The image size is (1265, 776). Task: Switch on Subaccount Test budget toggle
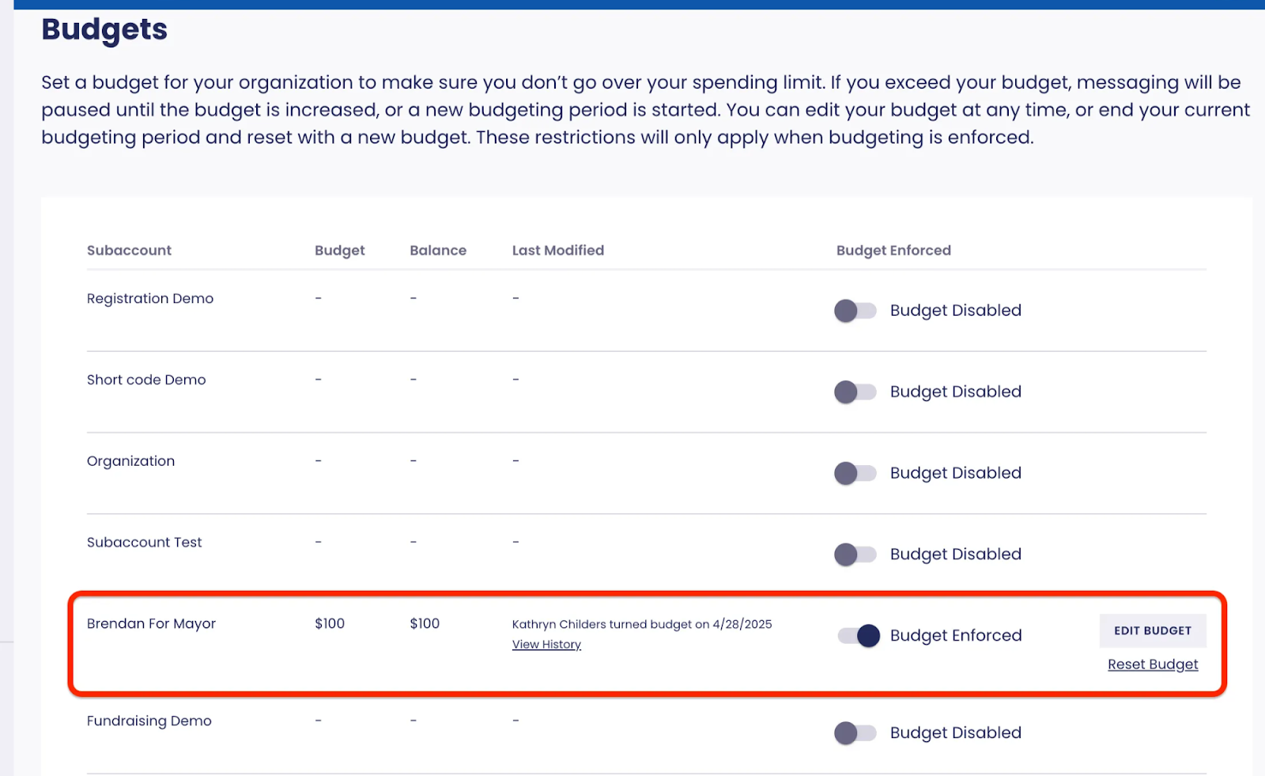coord(855,555)
